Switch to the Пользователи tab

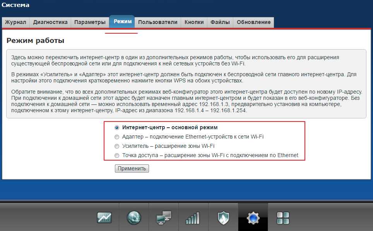pos(158,22)
